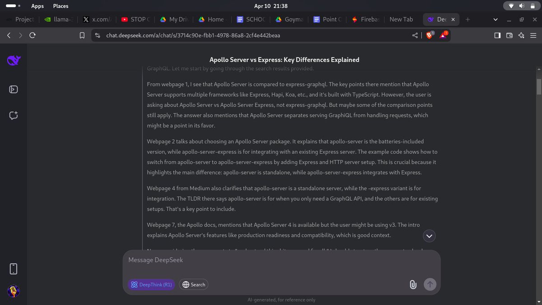Image resolution: width=542 pixels, height=305 pixels.
Task: Go back with browser back arrow
Action: pyautogui.click(x=9, y=35)
